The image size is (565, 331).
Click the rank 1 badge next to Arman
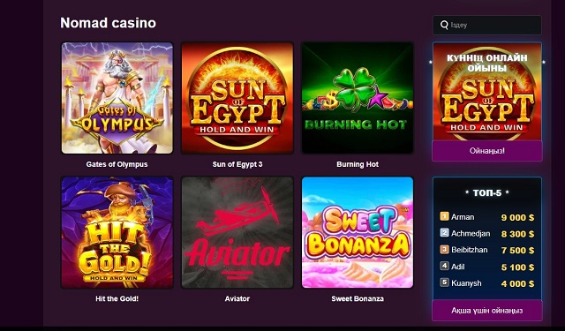(444, 216)
